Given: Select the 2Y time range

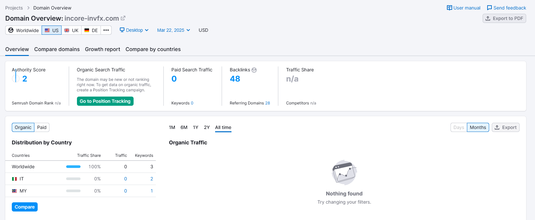Looking at the screenshot, I should (207, 127).
